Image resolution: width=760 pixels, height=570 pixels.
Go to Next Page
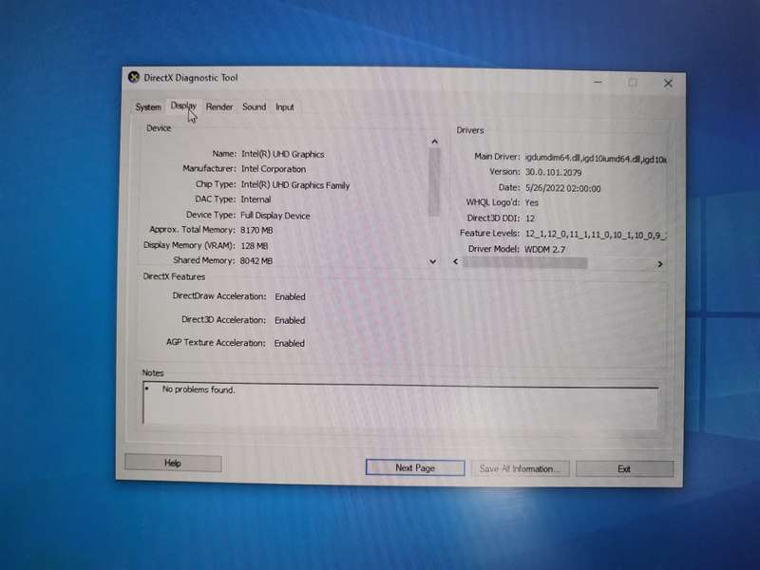tap(415, 467)
